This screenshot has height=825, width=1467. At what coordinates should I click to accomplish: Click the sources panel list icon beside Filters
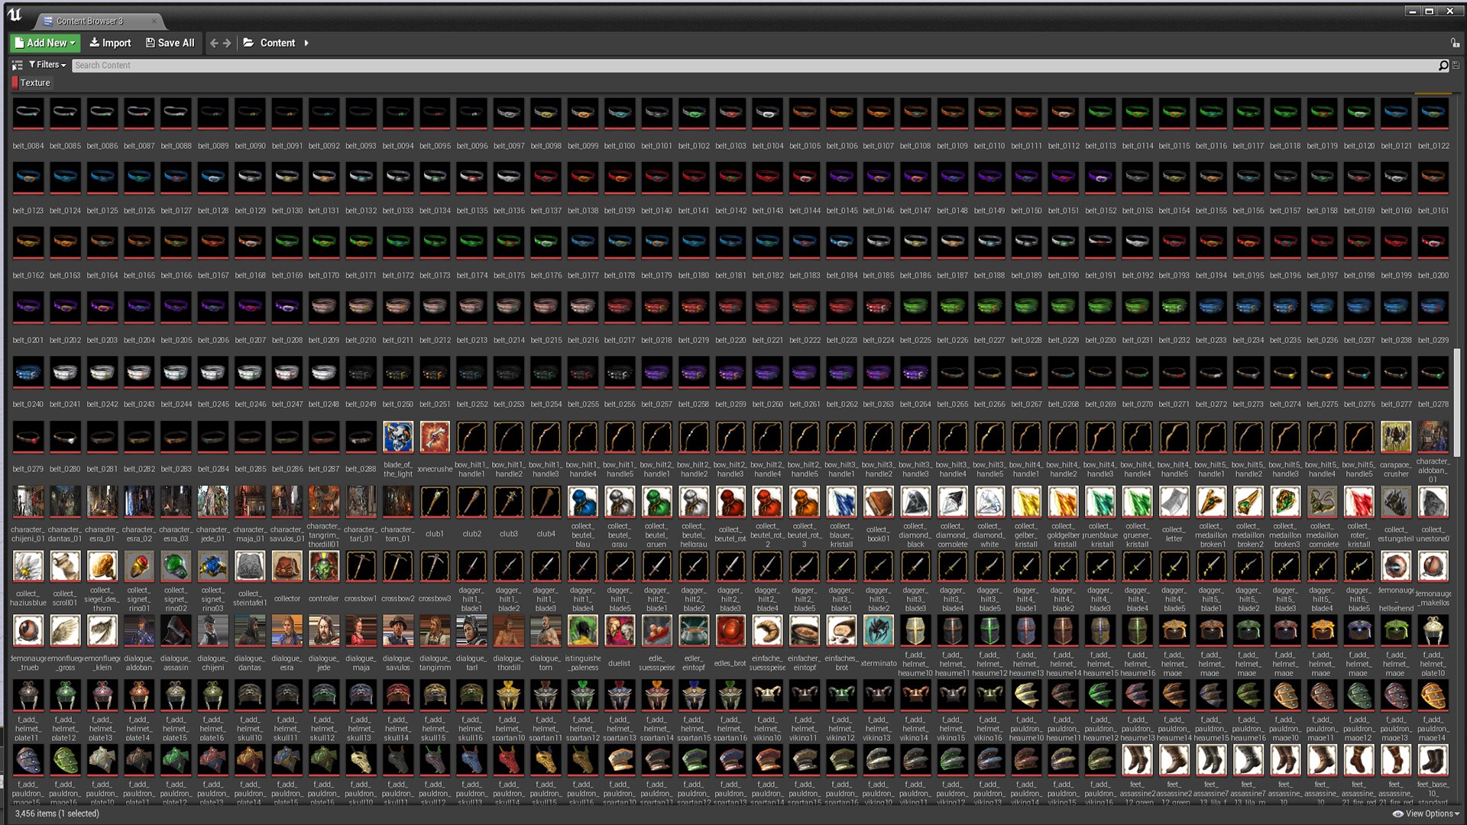pyautogui.click(x=17, y=65)
